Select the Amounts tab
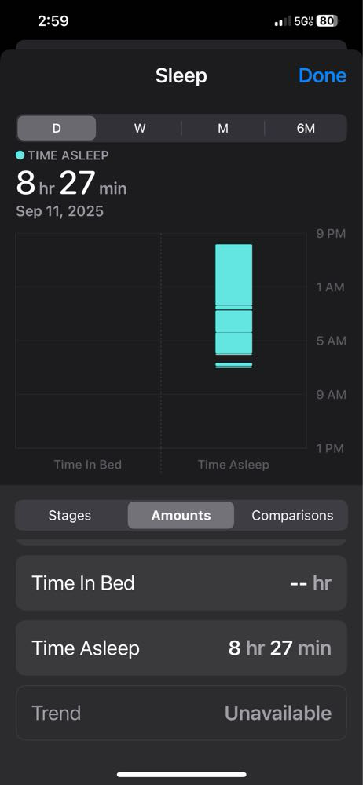This screenshot has width=363, height=785. (181, 515)
